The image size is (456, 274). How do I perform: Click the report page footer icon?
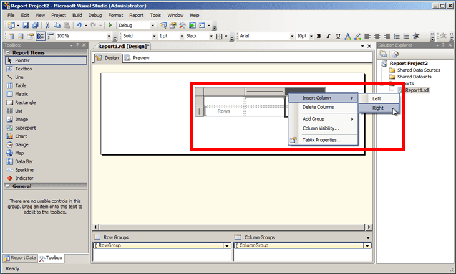[x=21, y=36]
